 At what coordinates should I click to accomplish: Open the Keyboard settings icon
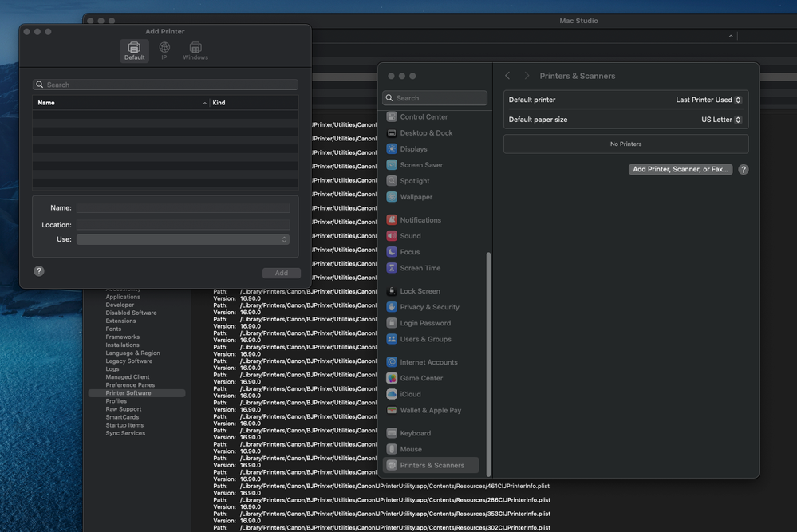392,433
